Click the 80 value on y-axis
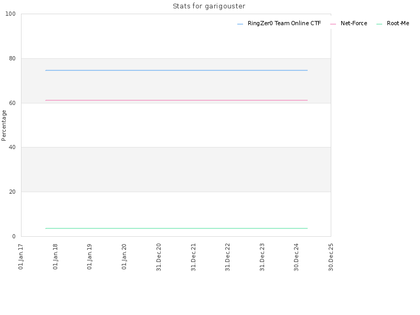The width and height of the screenshot is (420, 315). tap(12, 58)
